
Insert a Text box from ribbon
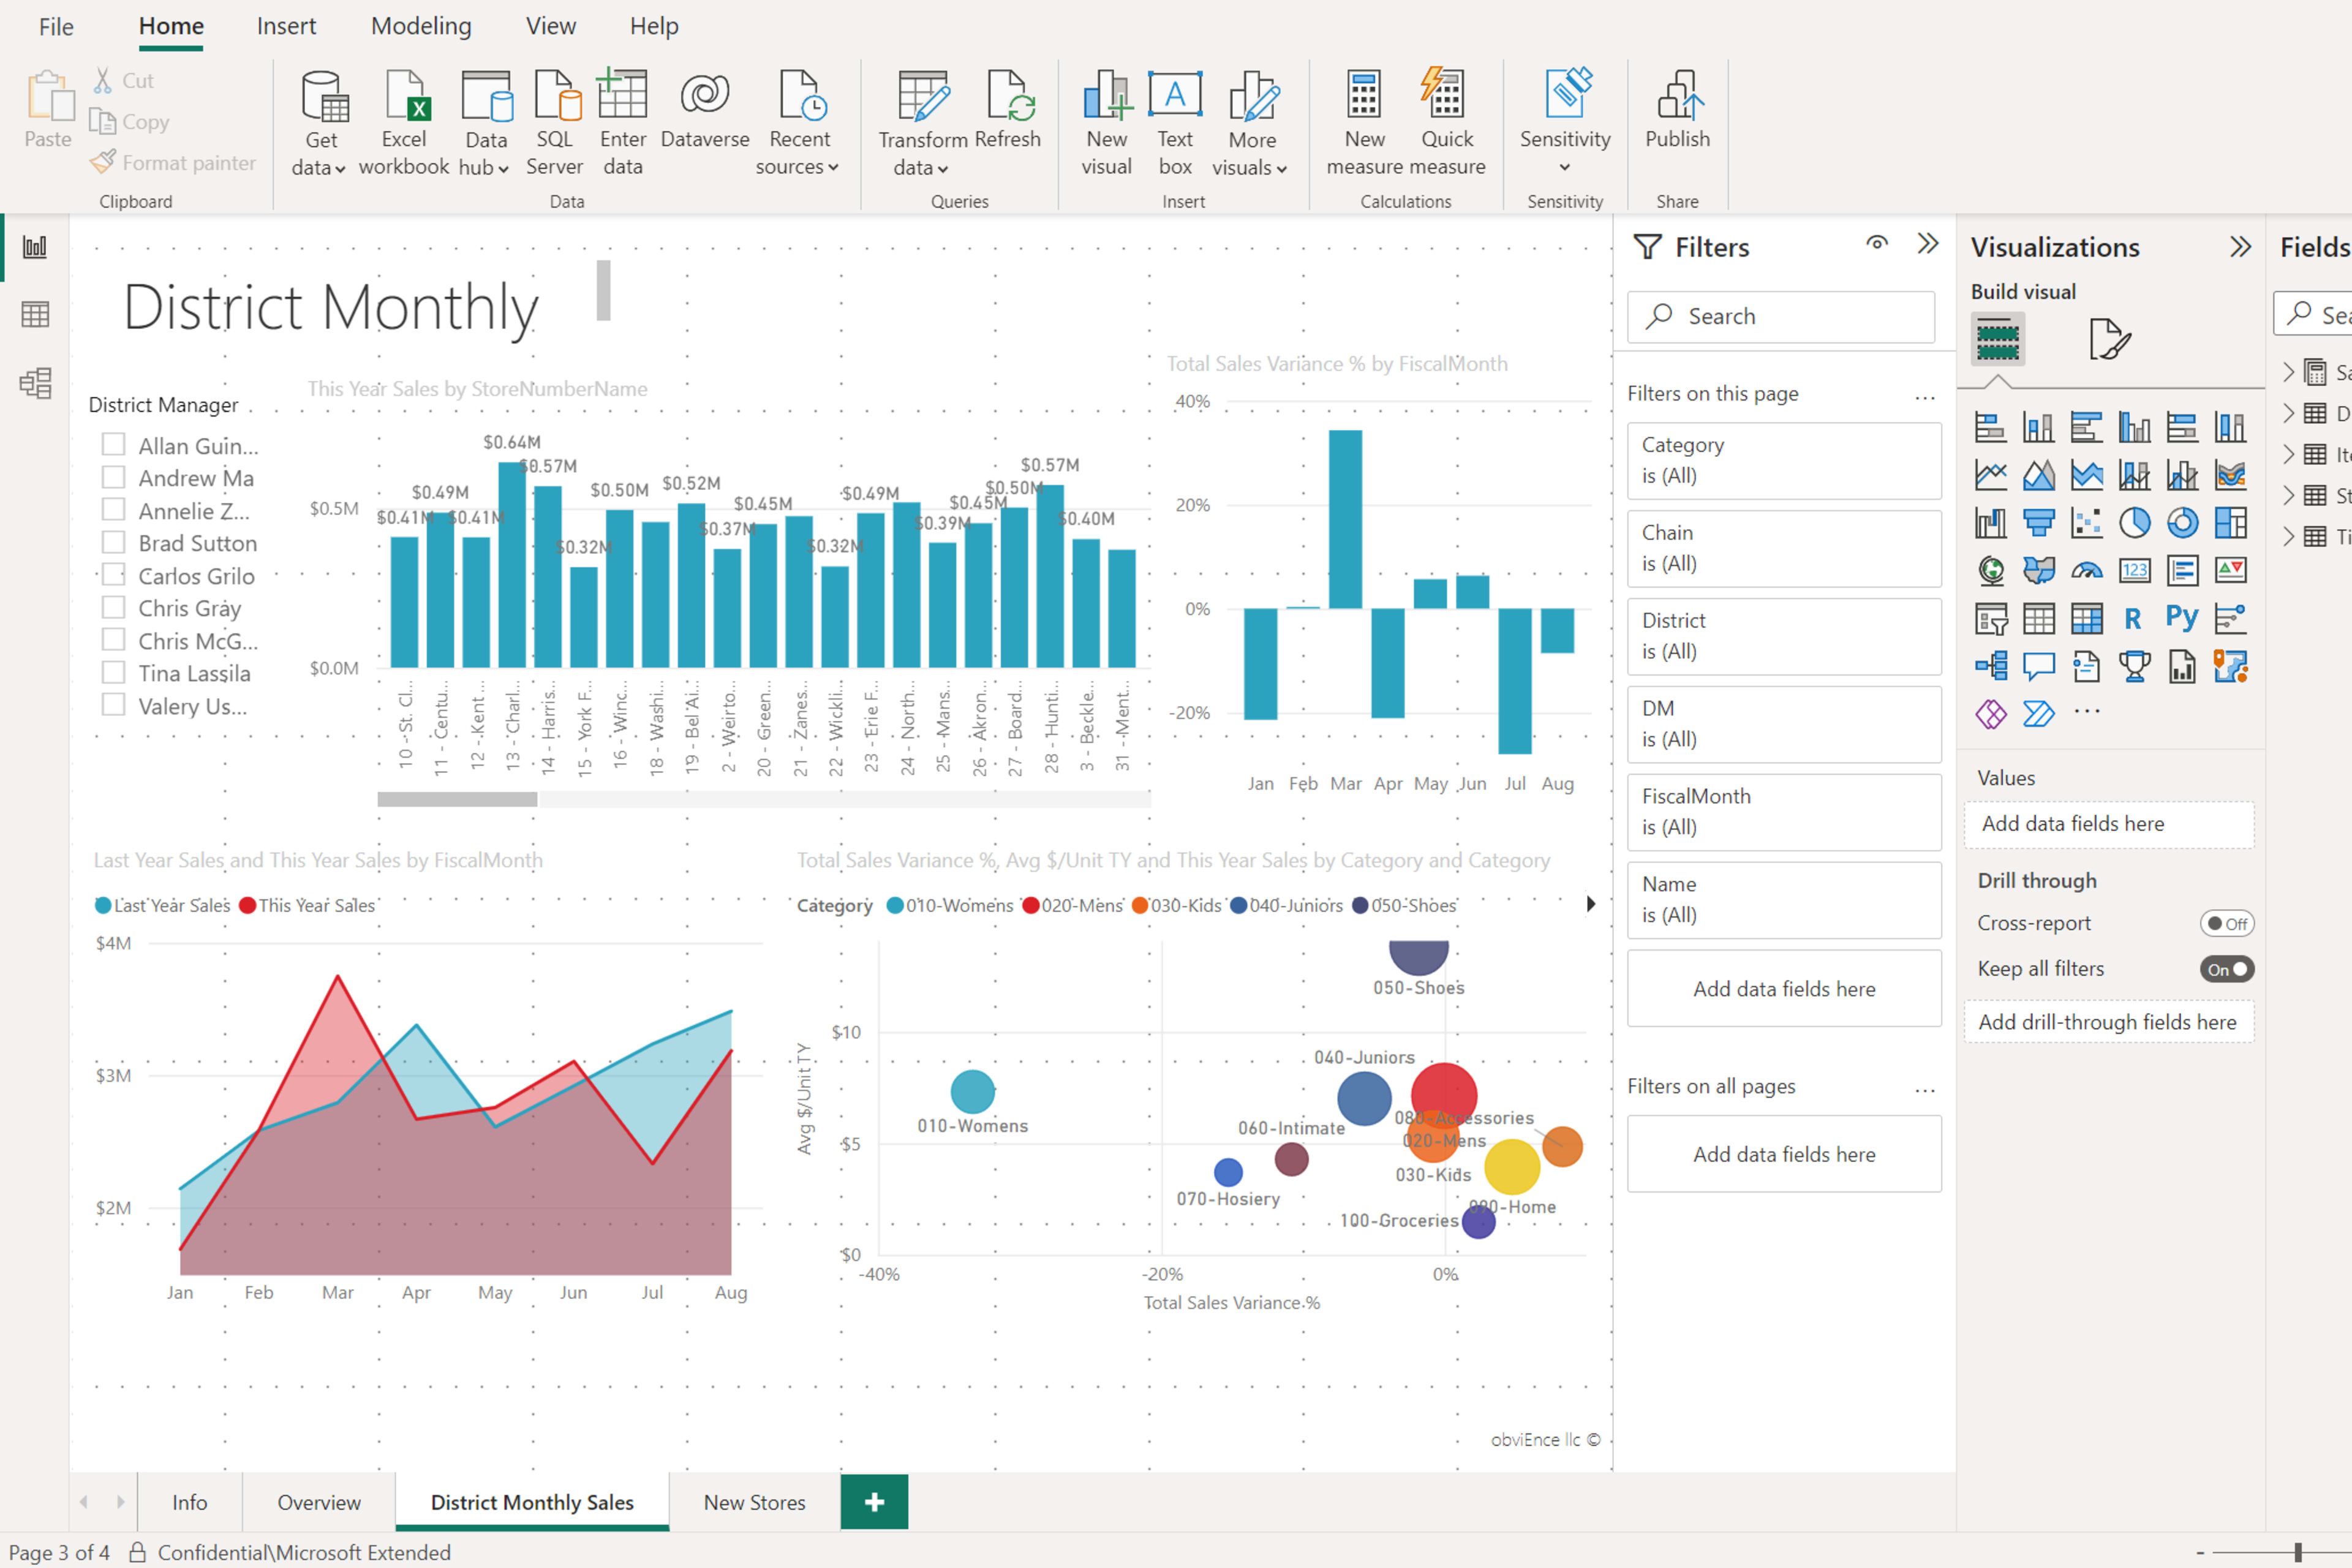(1175, 123)
